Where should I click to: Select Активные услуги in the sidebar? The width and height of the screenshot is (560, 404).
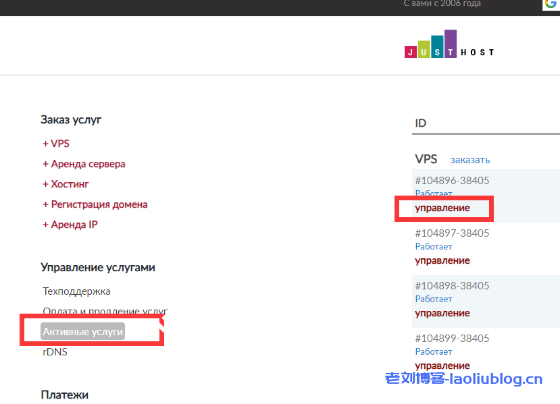pos(82,331)
